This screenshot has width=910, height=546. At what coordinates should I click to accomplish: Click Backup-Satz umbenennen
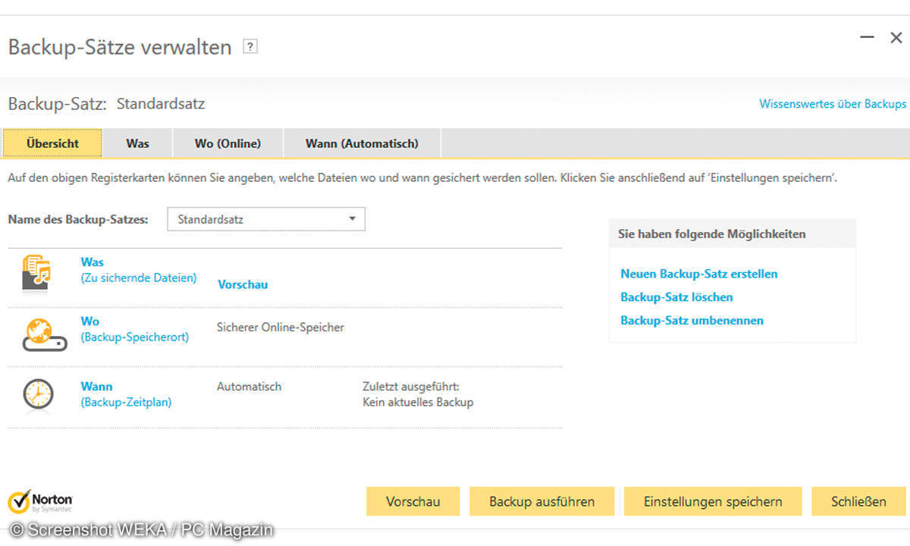point(692,321)
